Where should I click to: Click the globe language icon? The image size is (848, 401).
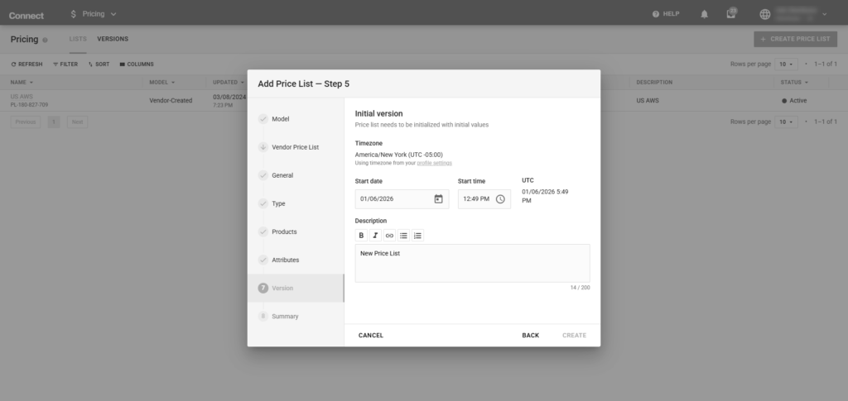(764, 14)
